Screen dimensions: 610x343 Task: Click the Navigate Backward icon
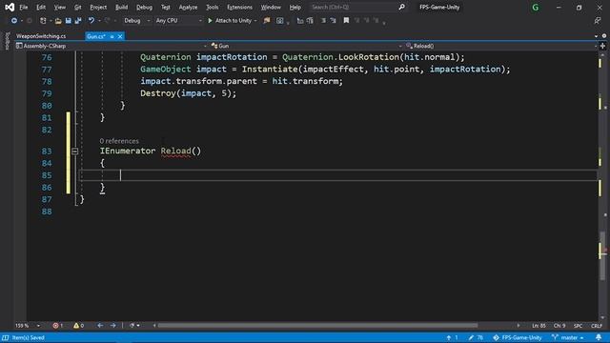click(14, 21)
